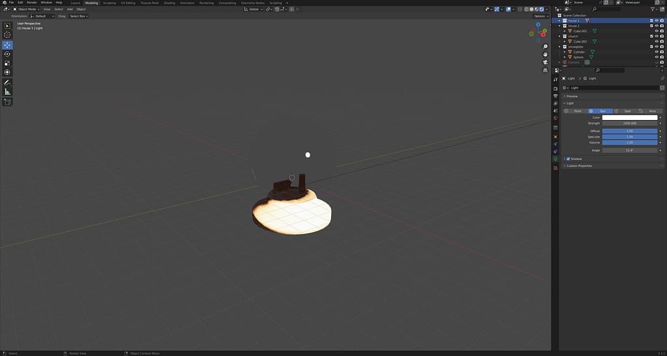Screen dimensions: 667x356
Task: Hide the Sphere object in viewport
Action: coord(657,57)
